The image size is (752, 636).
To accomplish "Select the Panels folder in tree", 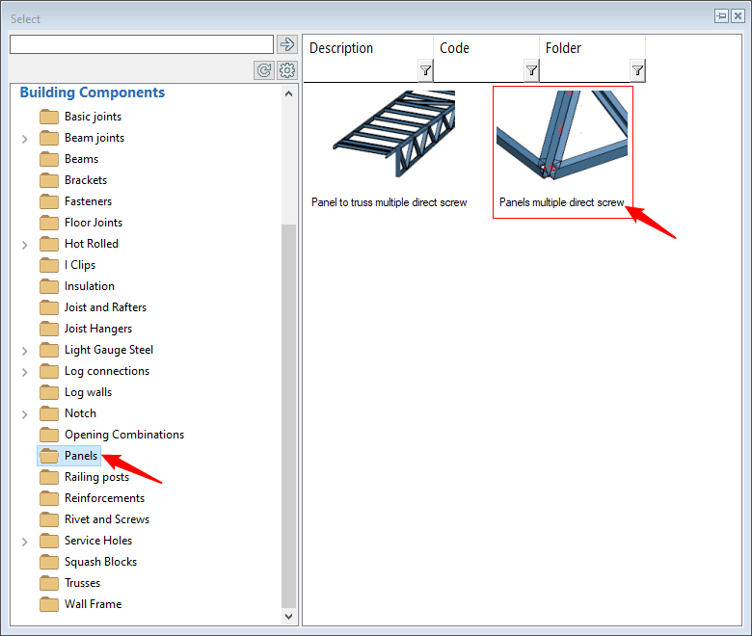I will tap(81, 456).
